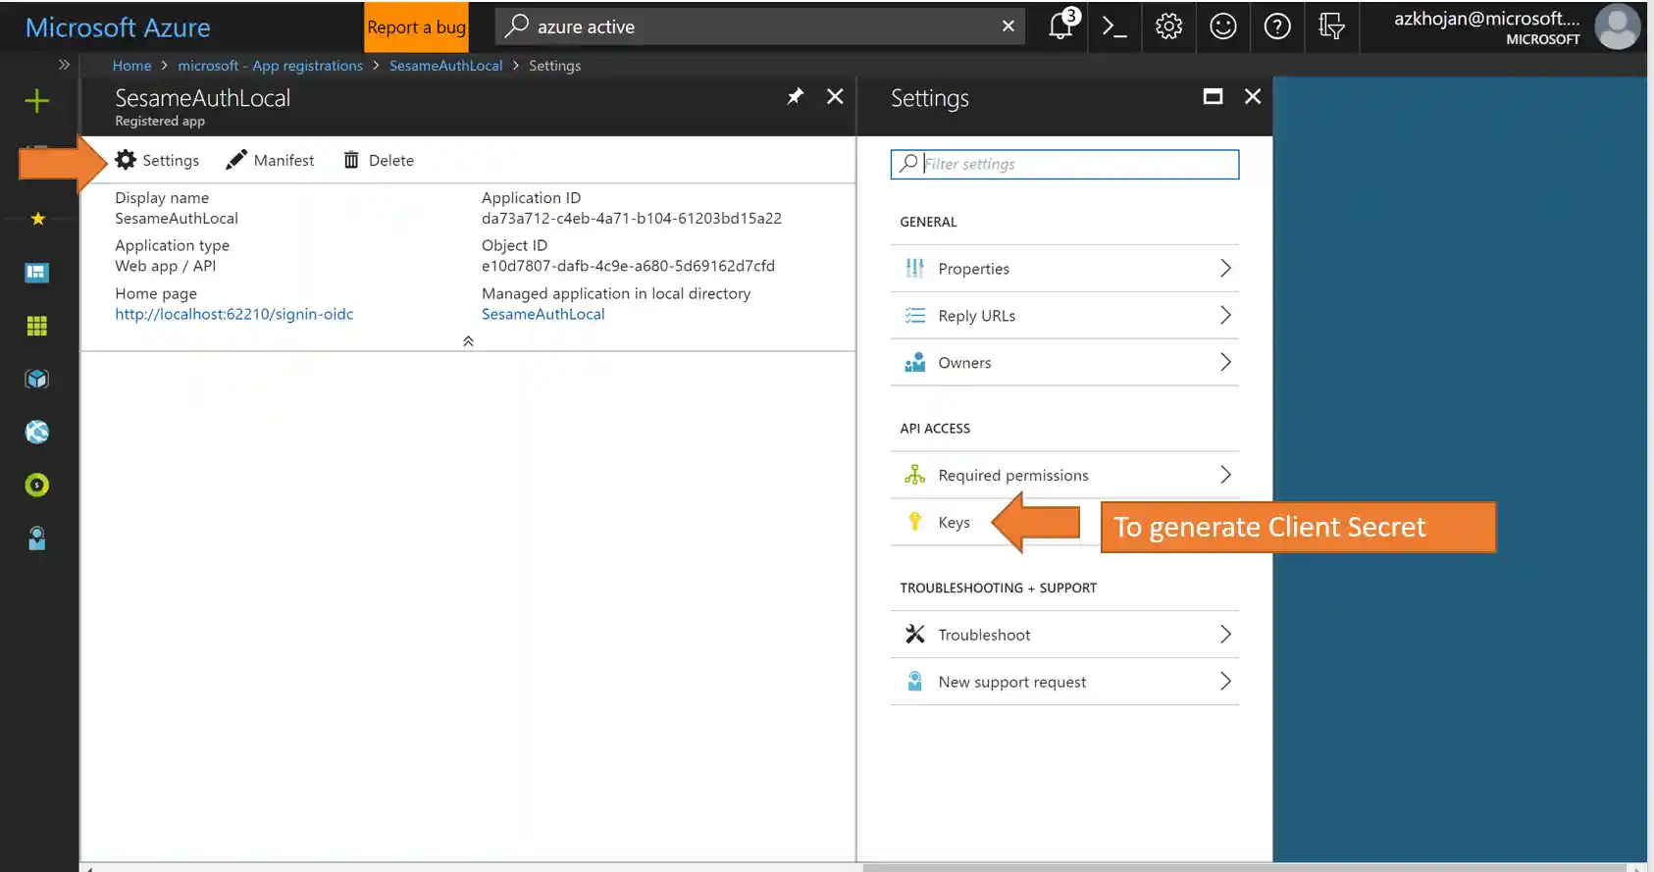
Task: Click the Properties bars icon
Action: coord(915,268)
